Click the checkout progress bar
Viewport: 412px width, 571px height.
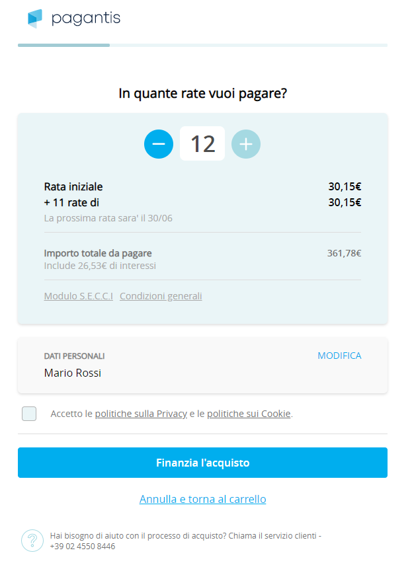click(x=202, y=45)
